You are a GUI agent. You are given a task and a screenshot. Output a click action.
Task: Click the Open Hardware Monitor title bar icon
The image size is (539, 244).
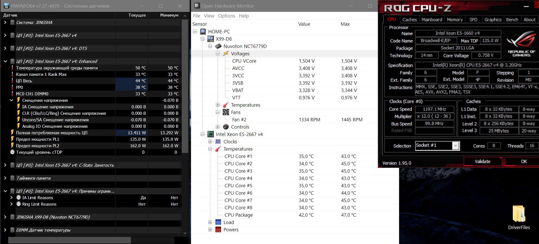197,6
